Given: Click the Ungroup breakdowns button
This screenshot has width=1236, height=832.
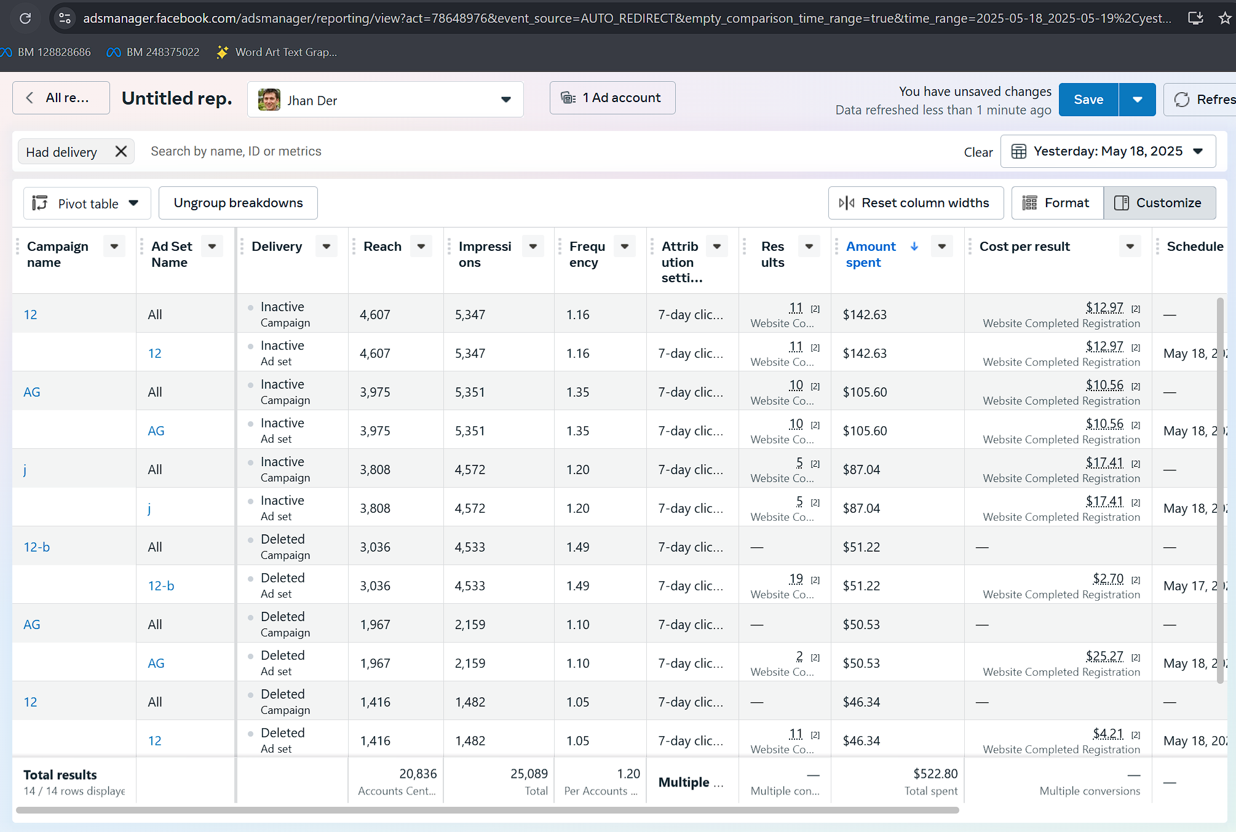Looking at the screenshot, I should pyautogui.click(x=238, y=203).
